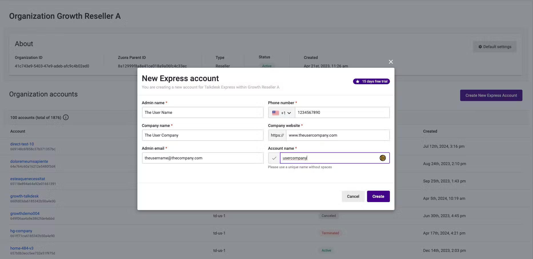This screenshot has width=533, height=259.
Task: Open the growth-talkdesk account link
Action: pos(24,196)
